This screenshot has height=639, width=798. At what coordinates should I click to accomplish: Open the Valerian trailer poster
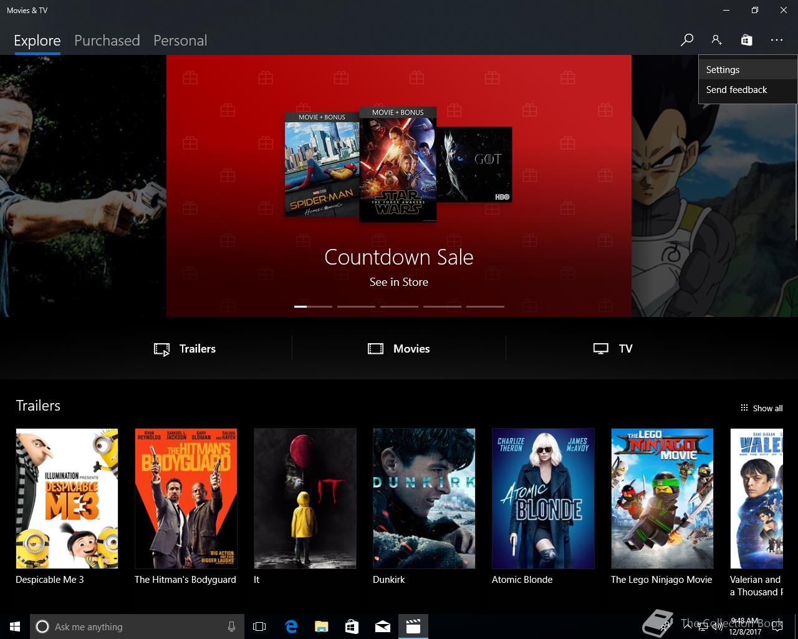pos(757,498)
